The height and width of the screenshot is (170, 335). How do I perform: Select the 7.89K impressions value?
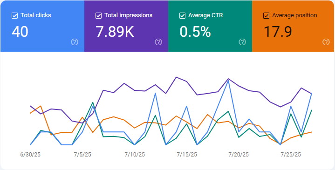pos(115,32)
